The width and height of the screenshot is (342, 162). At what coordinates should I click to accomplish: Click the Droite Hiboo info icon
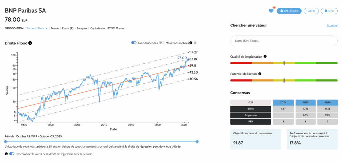coord(30,43)
